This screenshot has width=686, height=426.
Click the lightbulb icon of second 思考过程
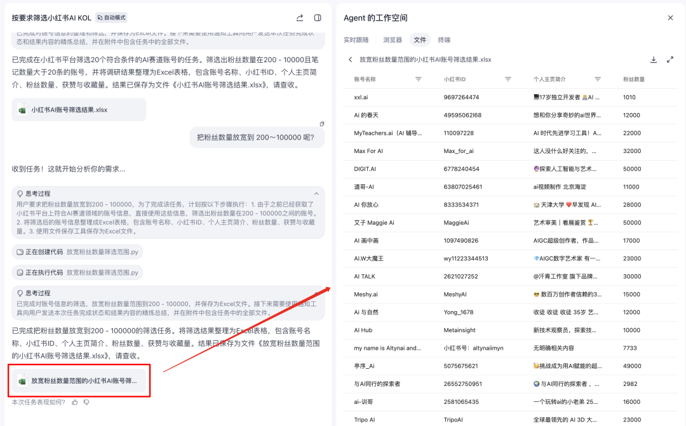pyautogui.click(x=20, y=293)
